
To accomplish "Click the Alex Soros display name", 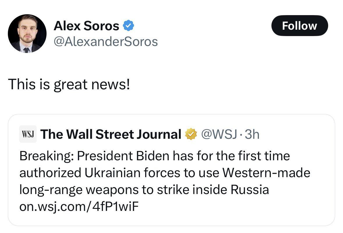I will tap(86, 26).
